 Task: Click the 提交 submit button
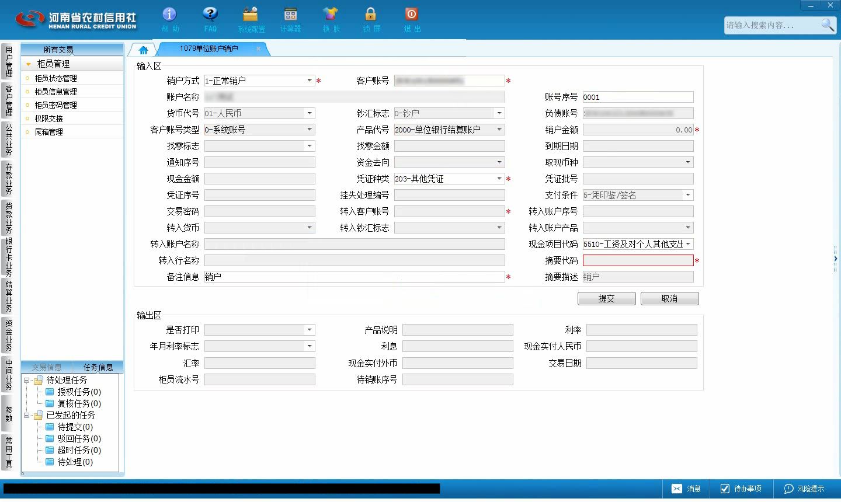606,298
